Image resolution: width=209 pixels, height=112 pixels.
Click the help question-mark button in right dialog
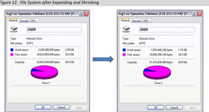click(194, 14)
